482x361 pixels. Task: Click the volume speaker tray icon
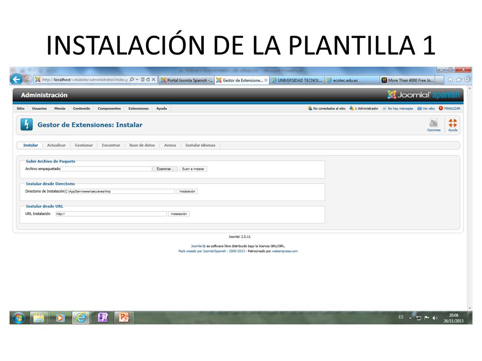click(x=435, y=318)
